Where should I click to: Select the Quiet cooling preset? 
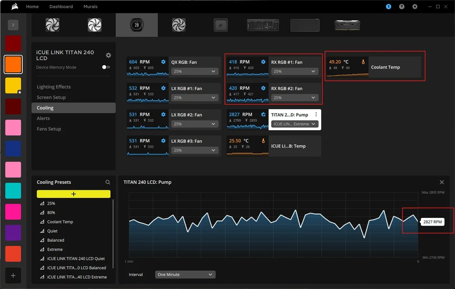point(52,231)
